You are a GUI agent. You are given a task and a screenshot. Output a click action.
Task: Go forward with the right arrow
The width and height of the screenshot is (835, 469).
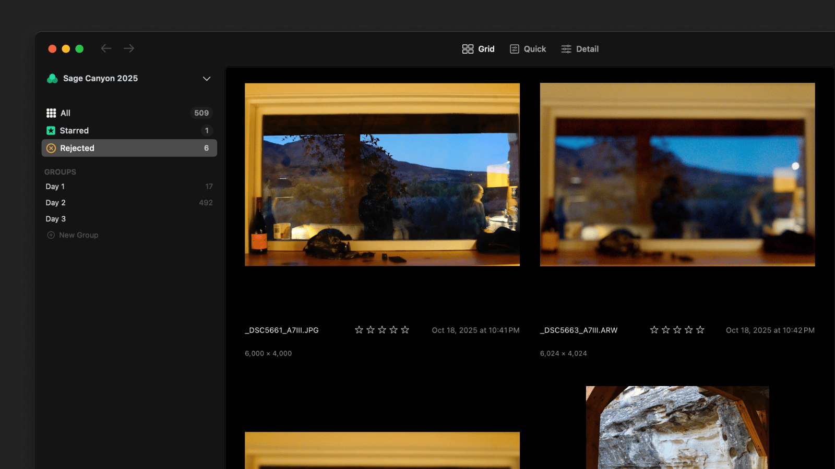tap(129, 48)
